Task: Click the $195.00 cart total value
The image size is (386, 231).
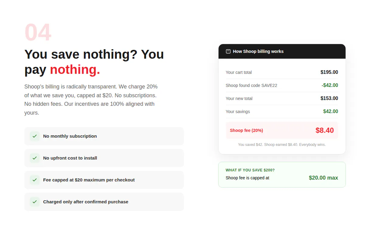Action: pos(329,72)
